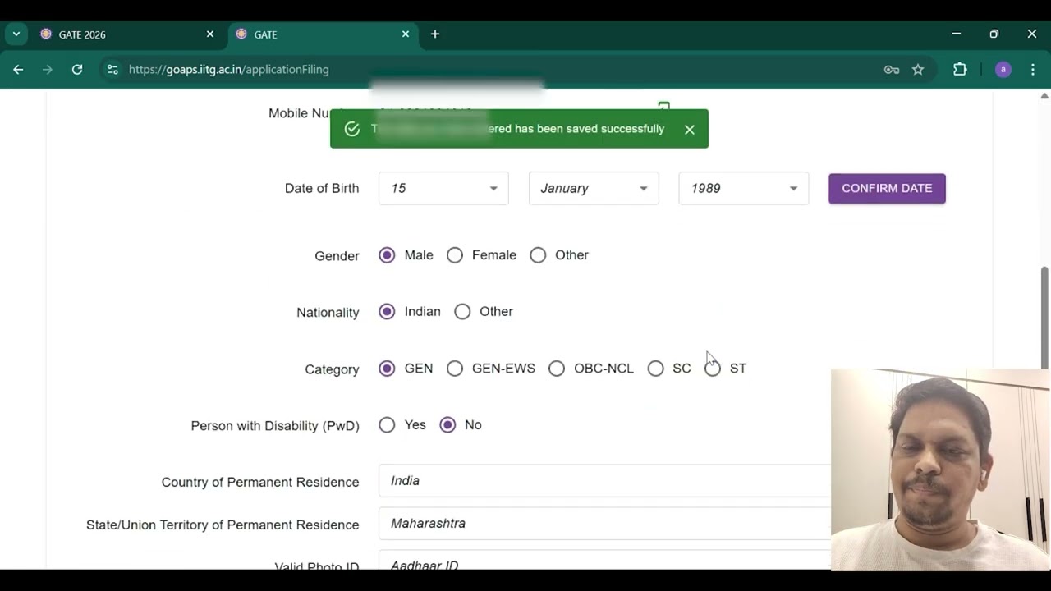Viewport: 1051px width, 591px height.
Task: Click the Valid Photo ID field
Action: 604,561
